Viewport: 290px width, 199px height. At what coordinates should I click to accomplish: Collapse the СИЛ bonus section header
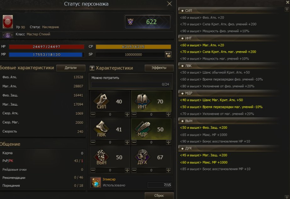(229, 10)
